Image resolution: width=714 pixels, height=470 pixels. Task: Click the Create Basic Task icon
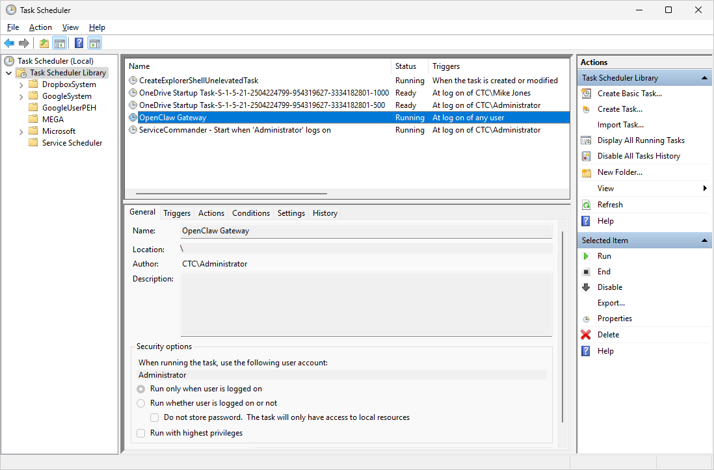click(x=586, y=94)
